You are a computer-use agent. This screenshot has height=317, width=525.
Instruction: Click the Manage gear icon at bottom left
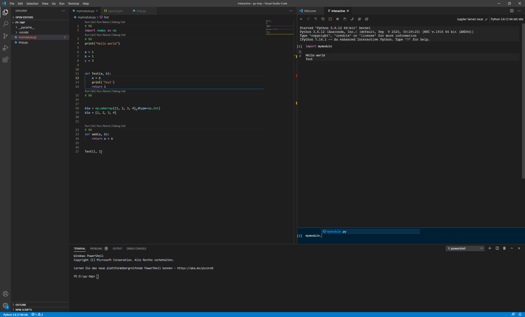click(5, 306)
